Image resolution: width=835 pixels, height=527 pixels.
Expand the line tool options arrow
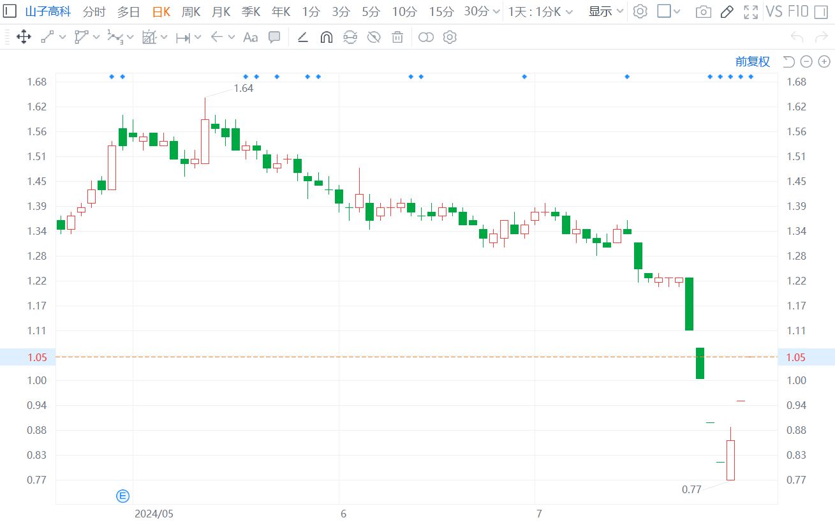(63, 37)
